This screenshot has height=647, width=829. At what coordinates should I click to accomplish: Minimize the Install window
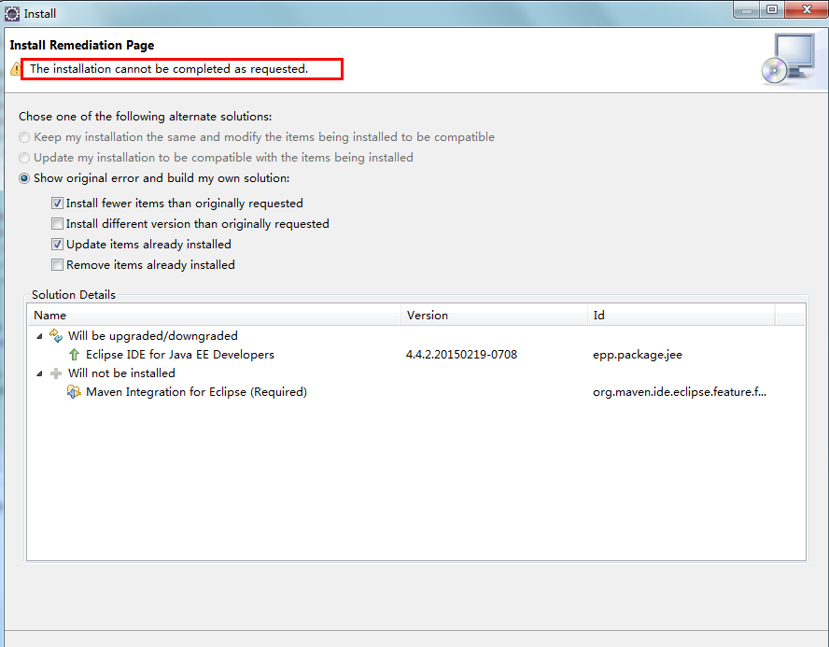coord(747,10)
